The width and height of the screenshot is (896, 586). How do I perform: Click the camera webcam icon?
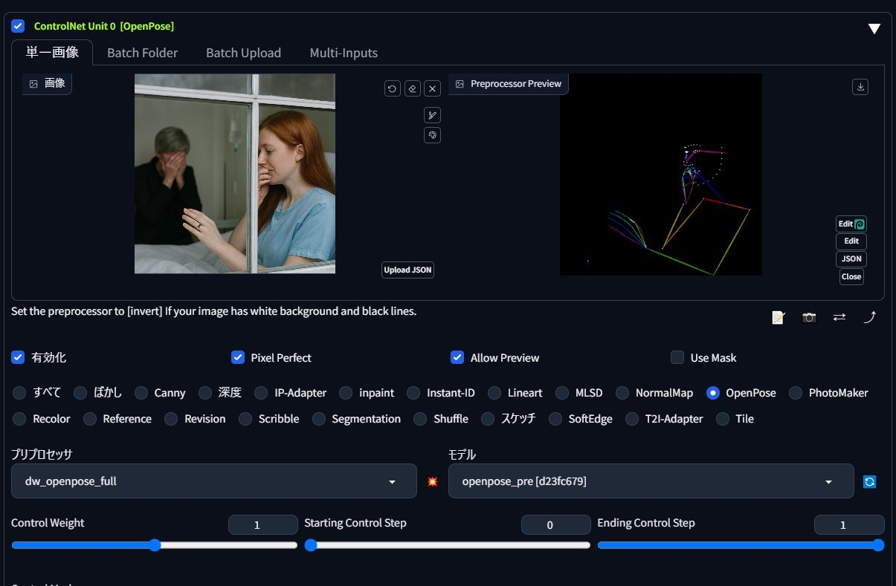(809, 317)
